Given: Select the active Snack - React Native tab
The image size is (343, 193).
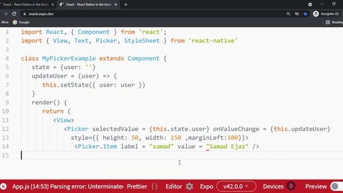Looking at the screenshot, I should click(x=88, y=4).
